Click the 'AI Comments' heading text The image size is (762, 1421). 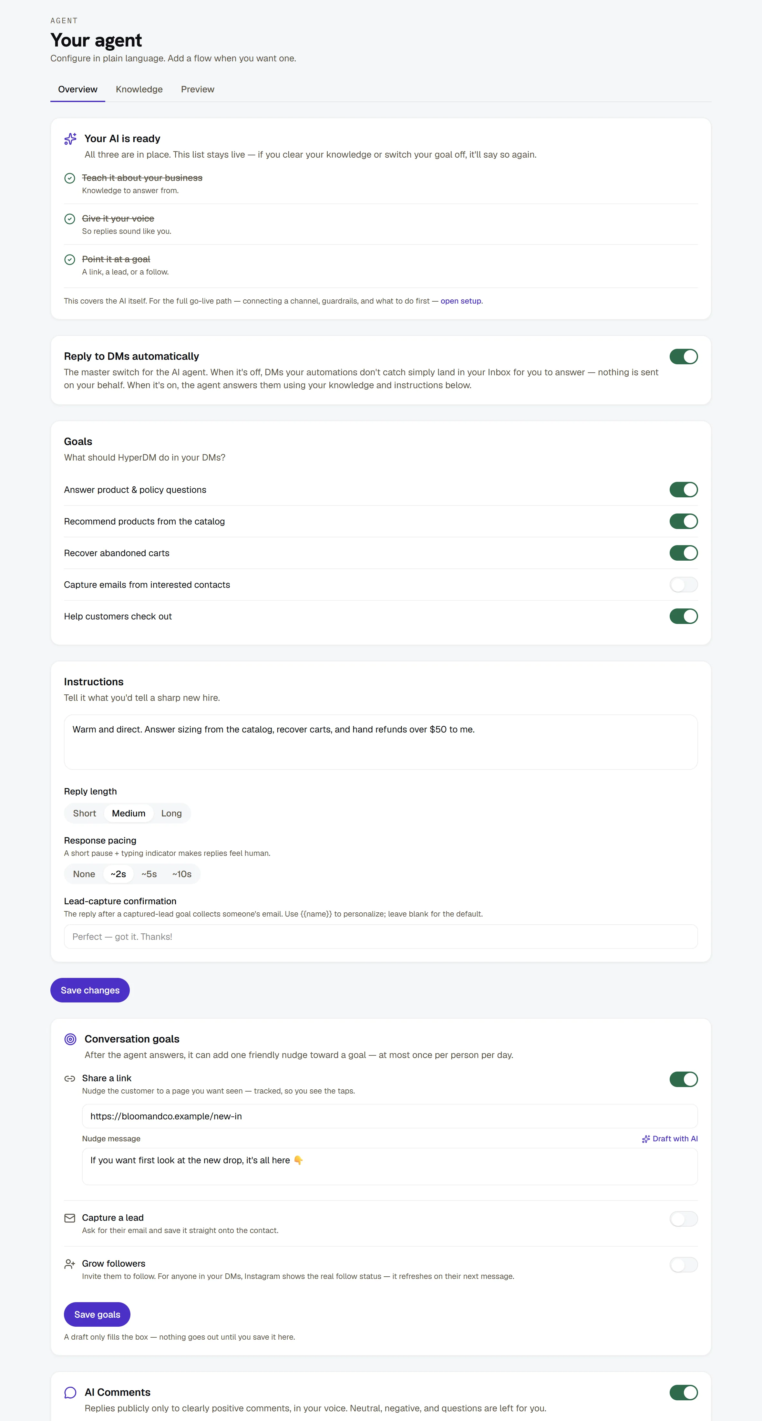point(118,1392)
